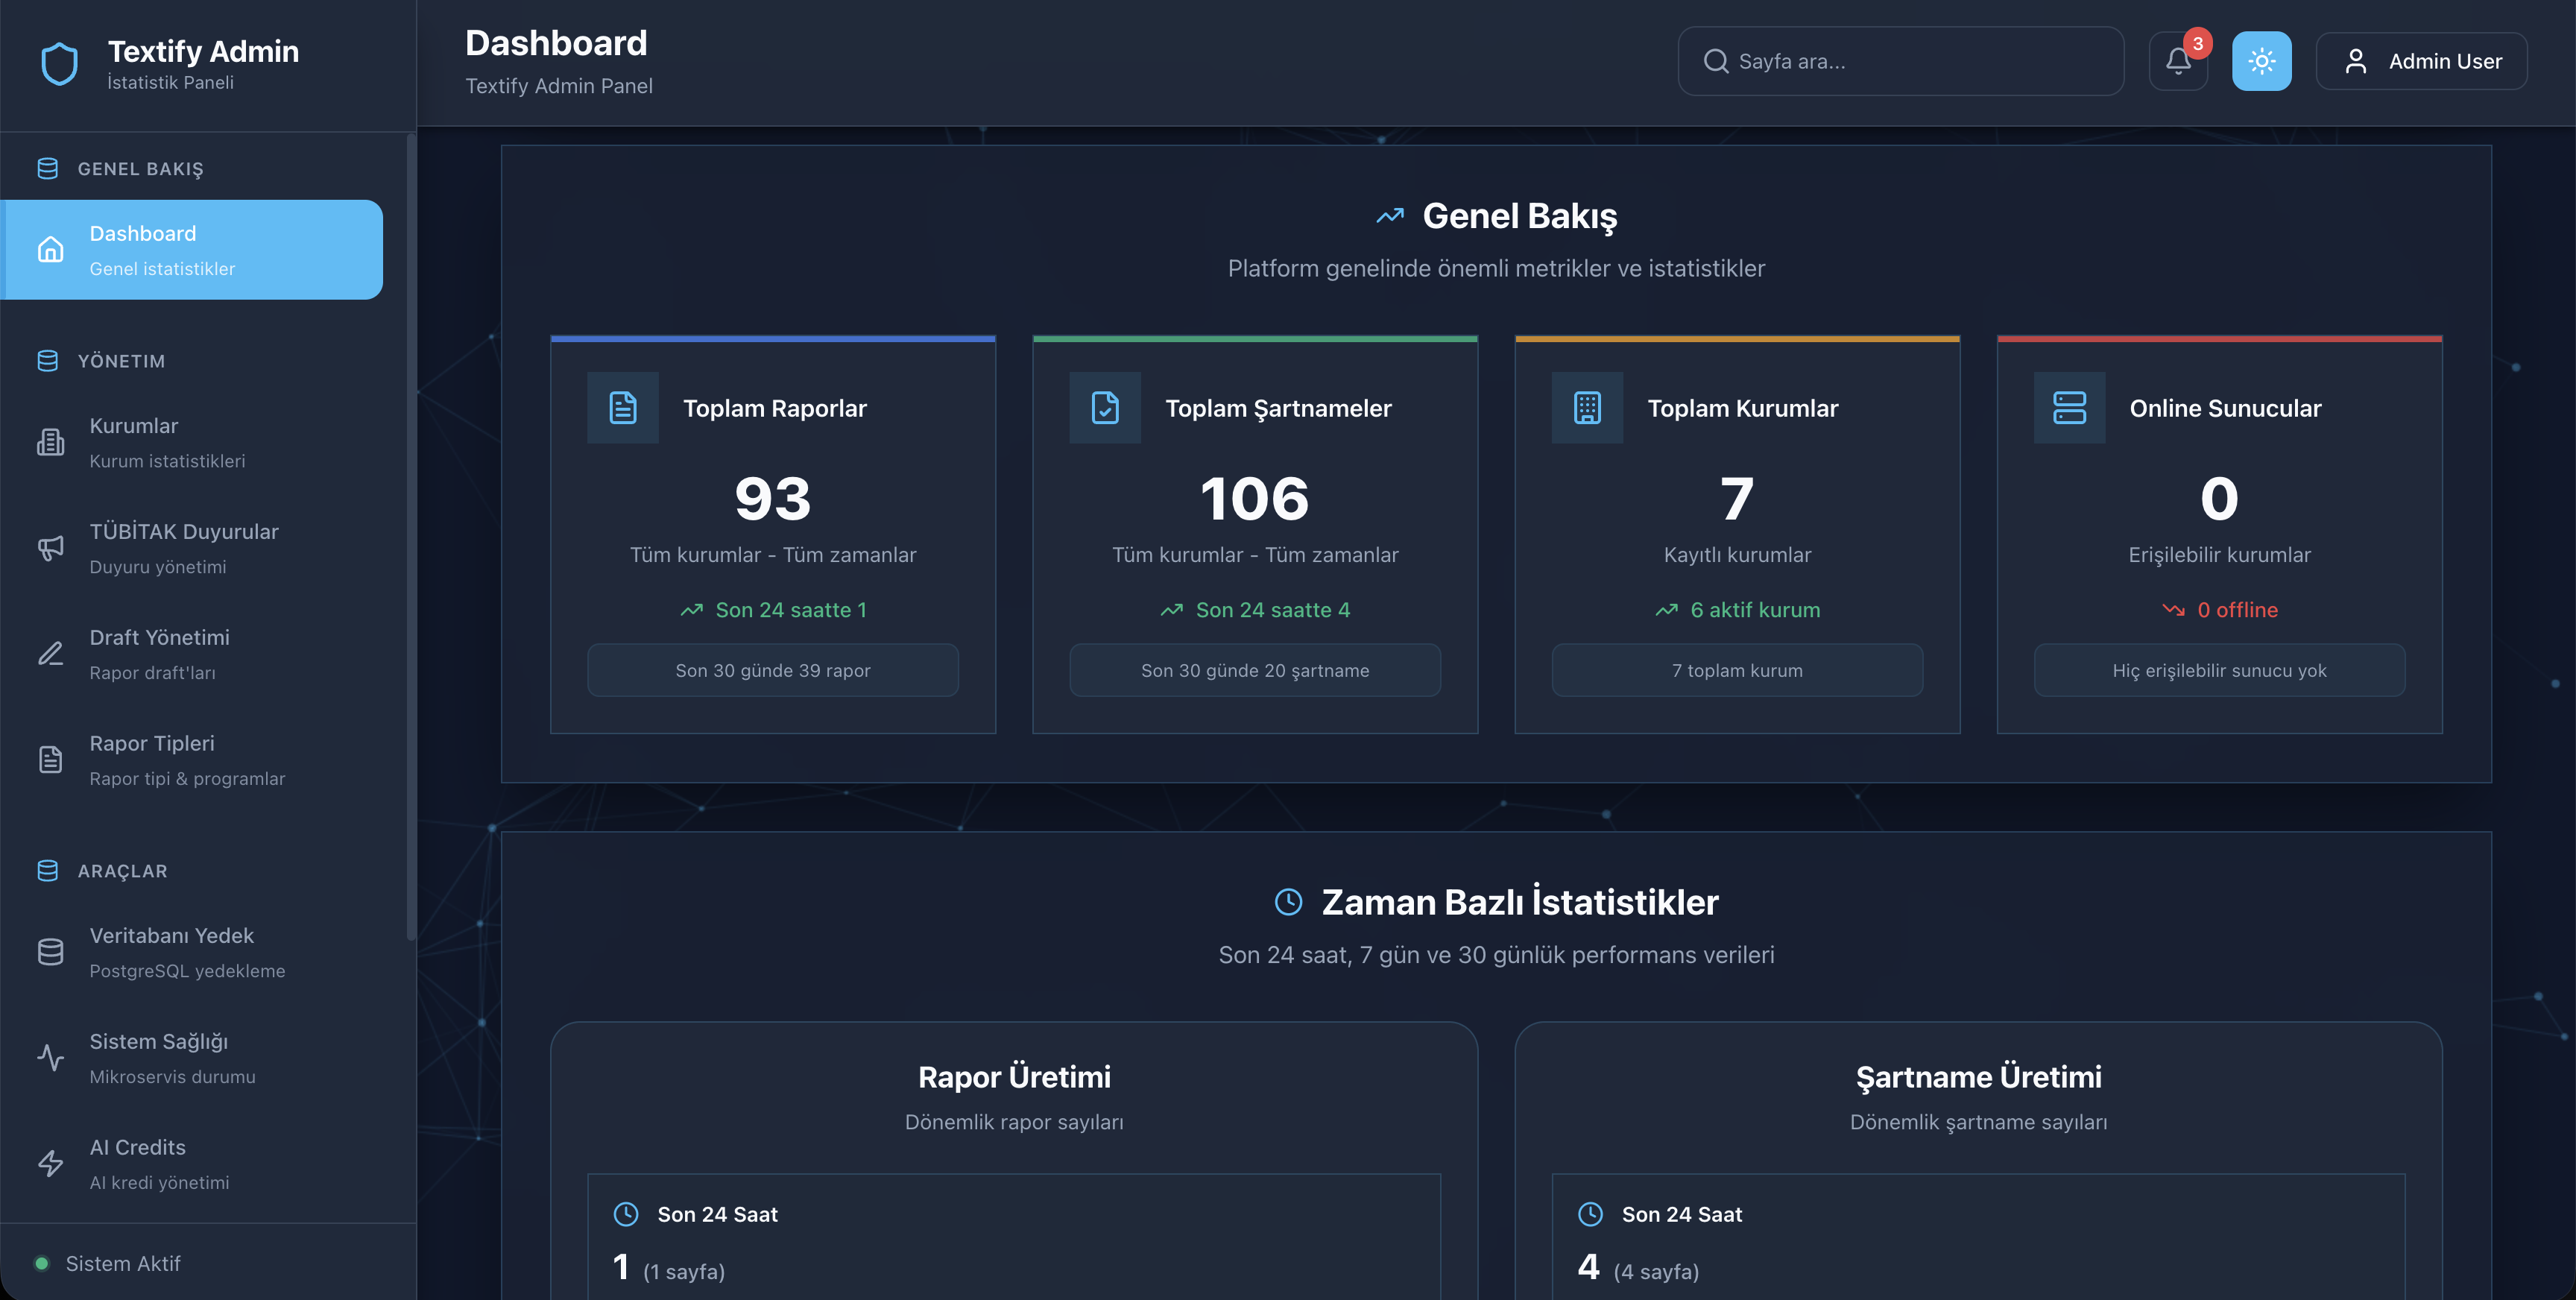Click the Toplam Raporlar card icon
The width and height of the screenshot is (2576, 1300).
point(622,408)
